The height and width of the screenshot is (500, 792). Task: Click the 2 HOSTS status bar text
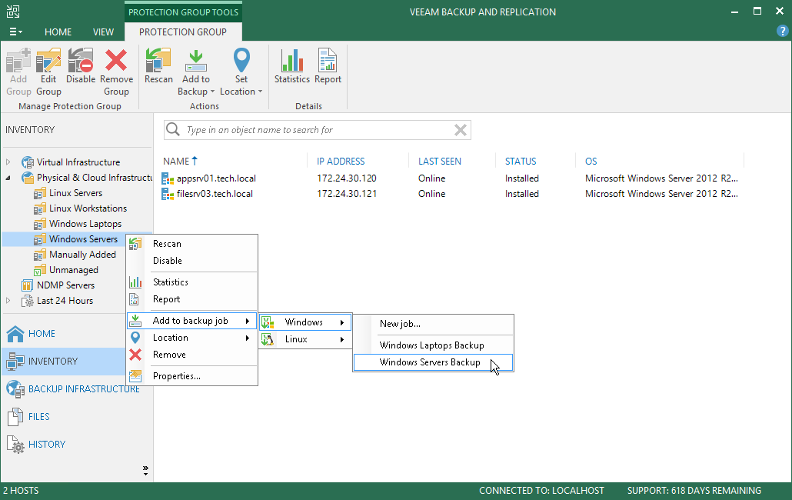point(21,491)
